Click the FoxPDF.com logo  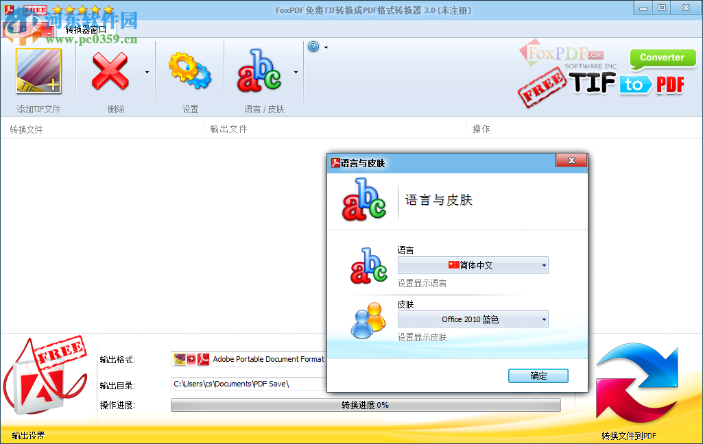tap(562, 53)
